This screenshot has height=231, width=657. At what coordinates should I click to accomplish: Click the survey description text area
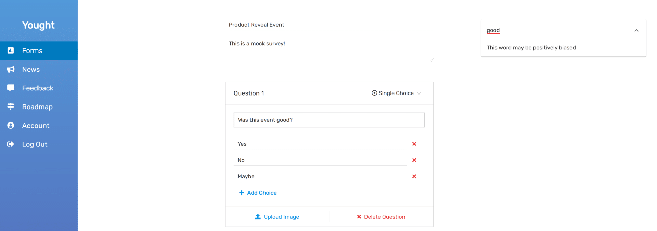click(329, 49)
